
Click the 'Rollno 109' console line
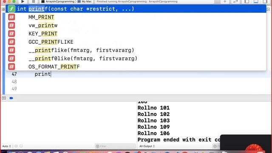point(153,127)
